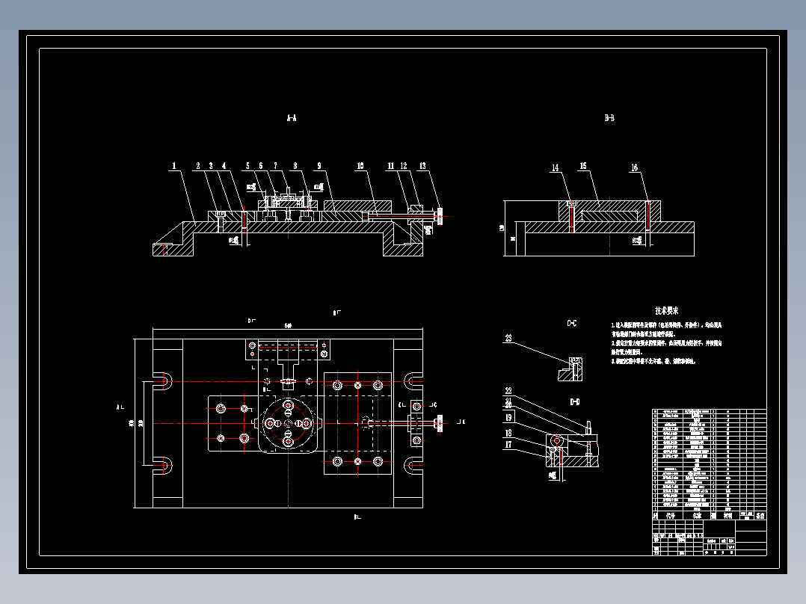Image resolution: width=806 pixels, height=604 pixels.
Task: Select part balloon number 17
Action: coord(508,445)
